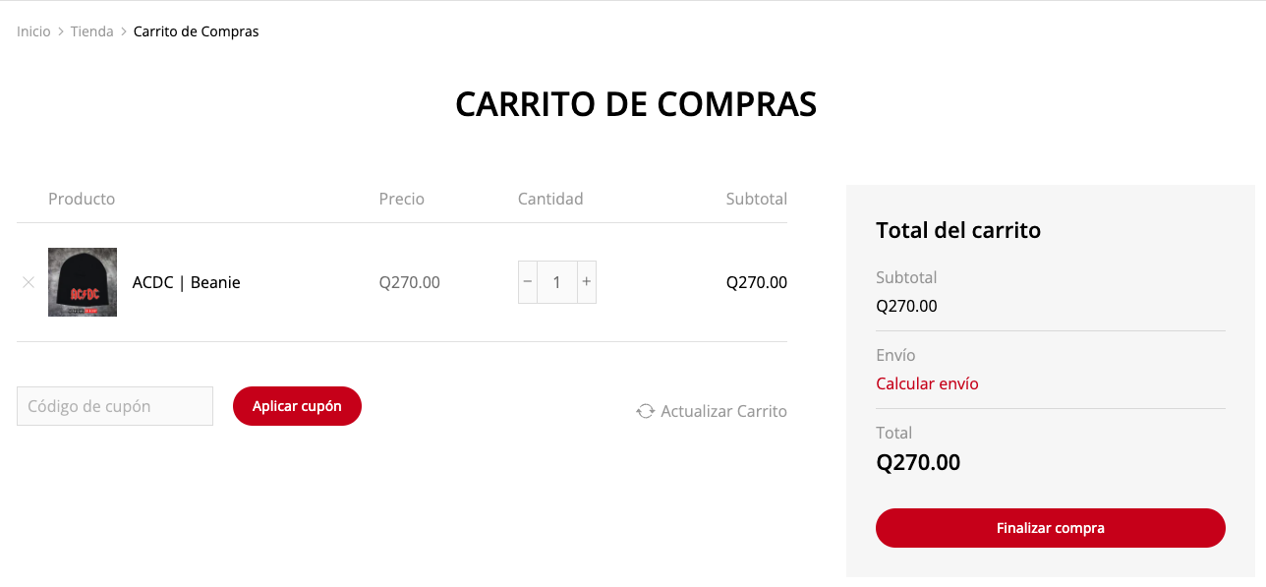Go to Inicio in the breadcrumb
This screenshot has width=1266, height=587.
pos(33,31)
